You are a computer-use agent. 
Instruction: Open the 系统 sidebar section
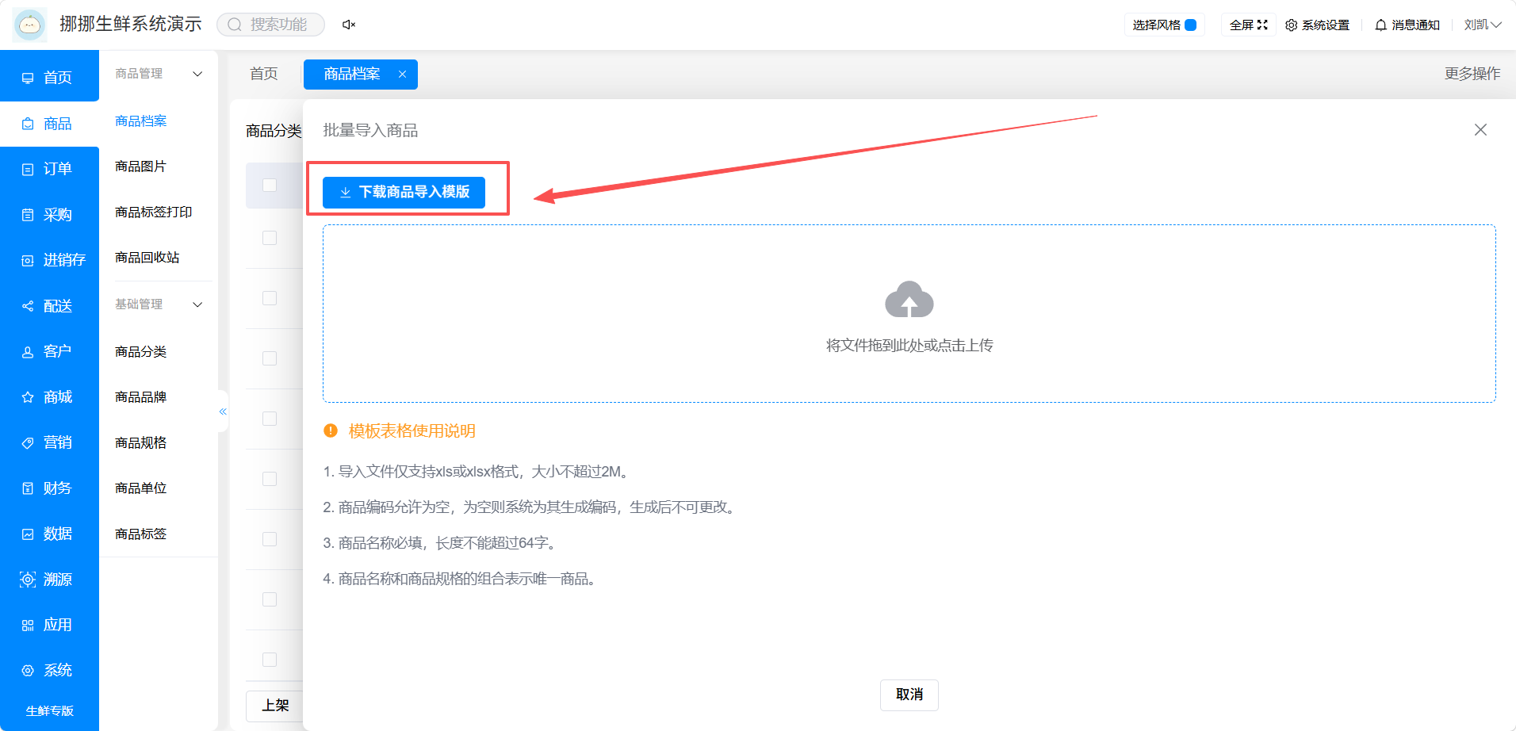click(49, 671)
